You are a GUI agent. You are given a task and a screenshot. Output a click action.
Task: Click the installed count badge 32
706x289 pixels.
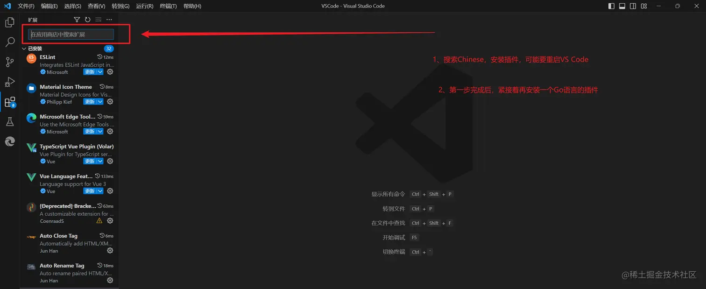[109, 49]
